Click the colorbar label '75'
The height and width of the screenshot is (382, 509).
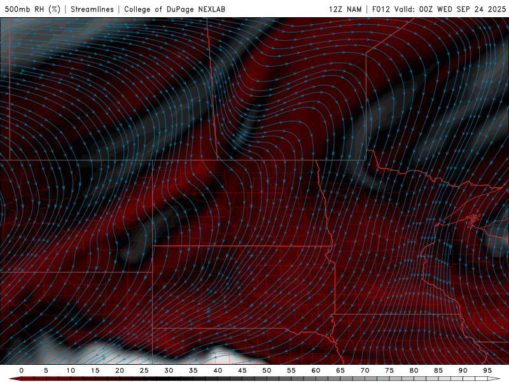[389, 371]
